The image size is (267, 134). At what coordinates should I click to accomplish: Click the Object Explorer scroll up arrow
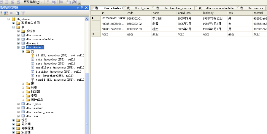[x=87, y=19]
